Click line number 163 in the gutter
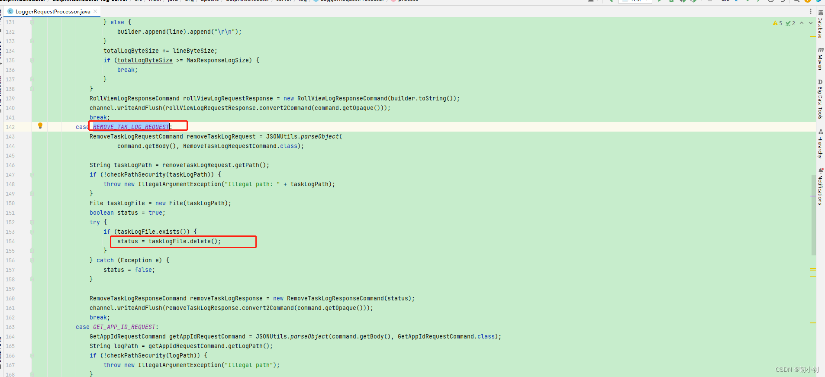Image resolution: width=825 pixels, height=377 pixels. coord(10,327)
